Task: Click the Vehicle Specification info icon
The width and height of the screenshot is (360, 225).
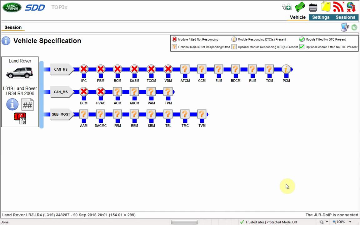Action: tap(6, 41)
